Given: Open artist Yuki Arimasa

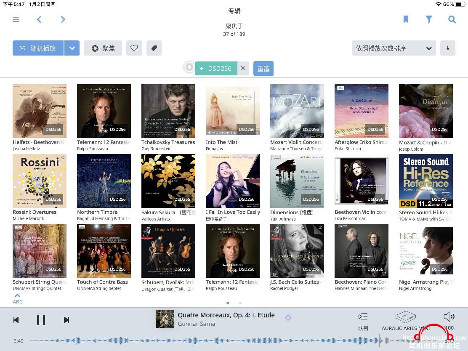Looking at the screenshot, I should 283,219.
